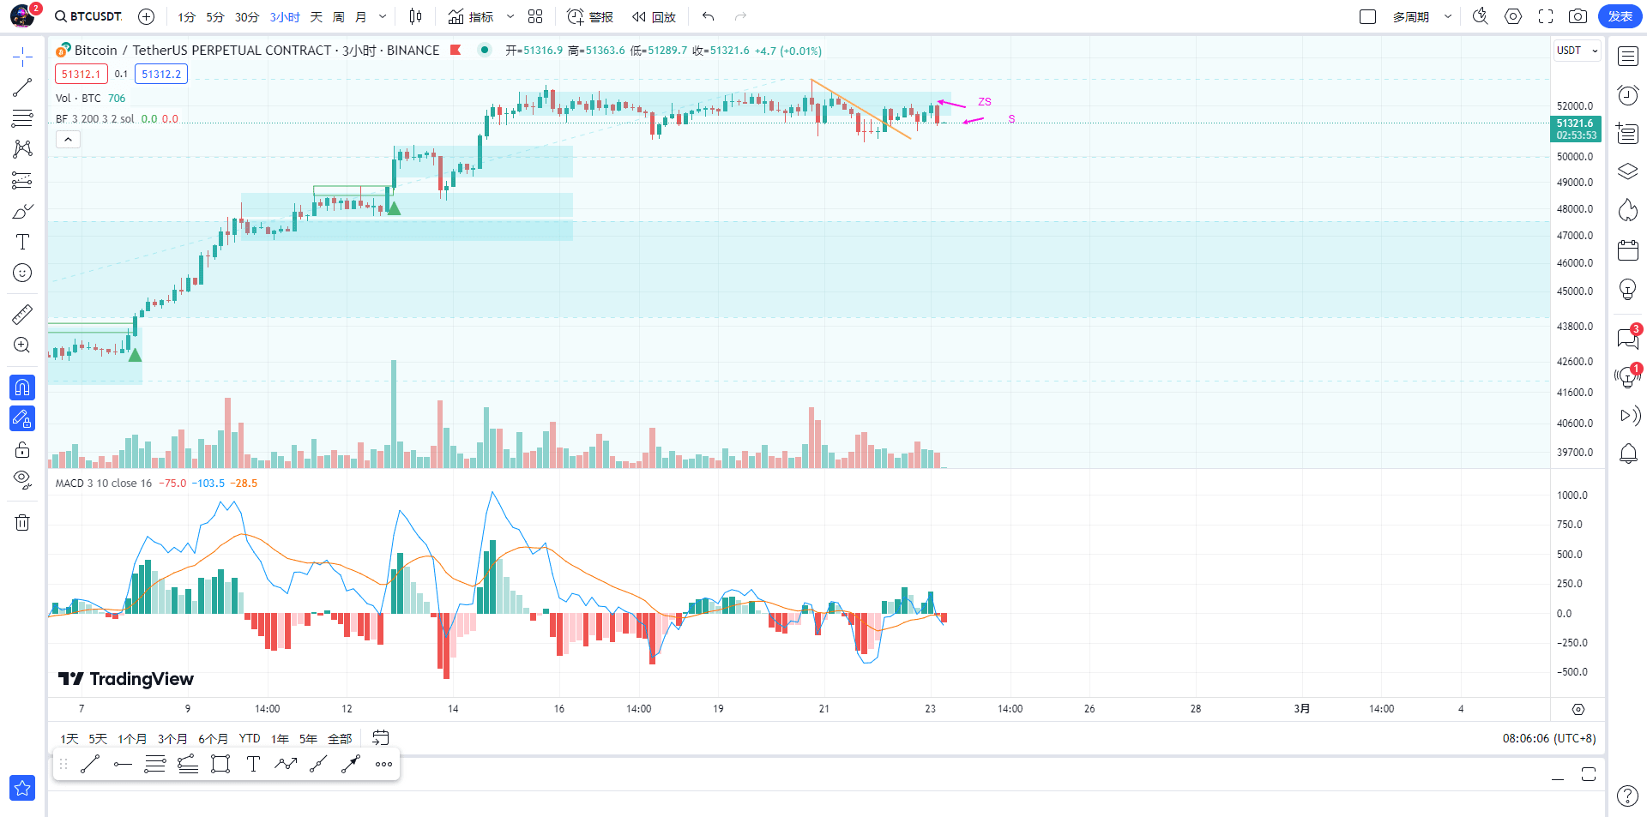Screen dimensions: 1647x817
Task: Open the USDT currency dropdown
Action: click(x=1578, y=51)
